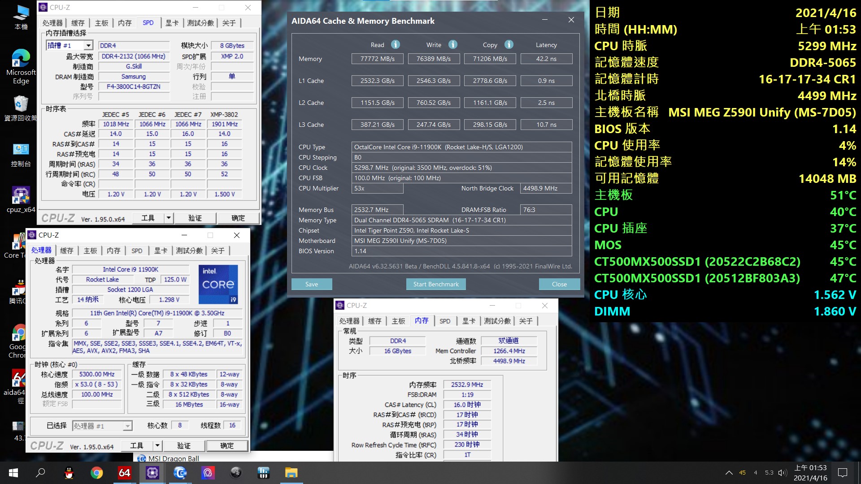Click the L3 Cache Read value 387.21 GB/s
This screenshot has width=861, height=484.
coord(378,125)
